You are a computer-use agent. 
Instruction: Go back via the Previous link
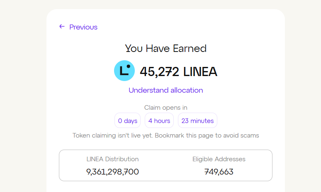(x=83, y=27)
